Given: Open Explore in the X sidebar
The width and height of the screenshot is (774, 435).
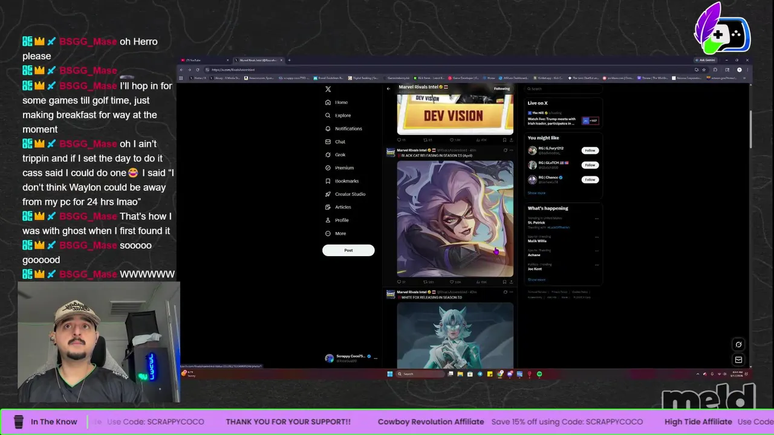Looking at the screenshot, I should [x=337, y=115].
